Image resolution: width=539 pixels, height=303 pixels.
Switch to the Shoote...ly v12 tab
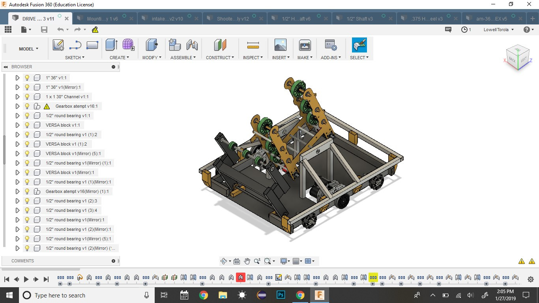pyautogui.click(x=233, y=19)
